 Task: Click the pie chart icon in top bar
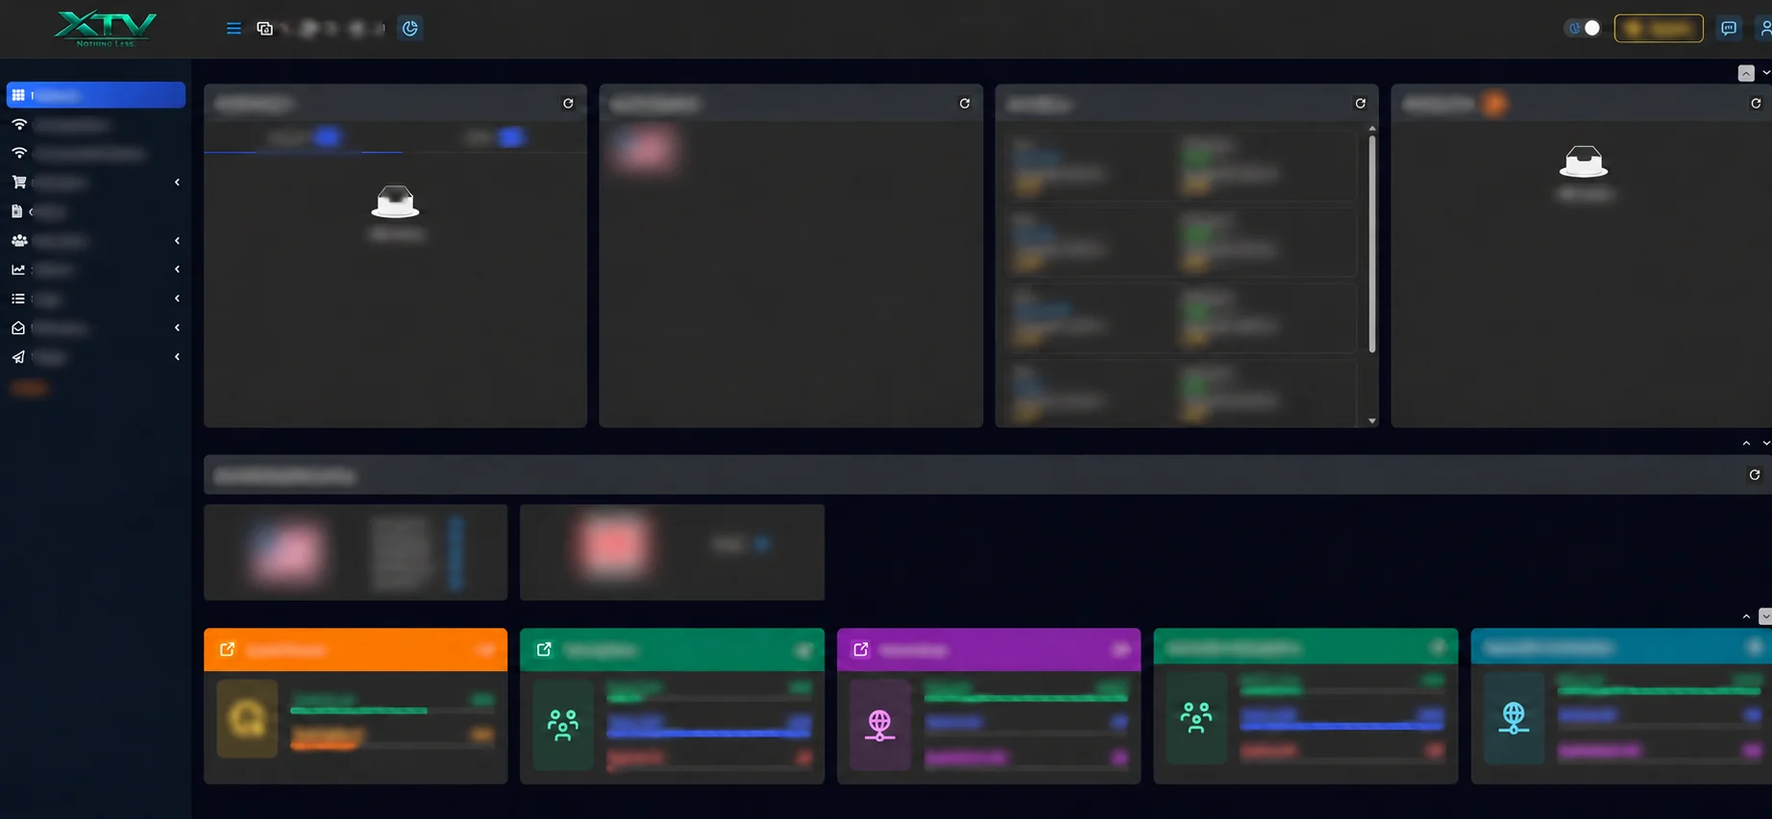(x=410, y=29)
